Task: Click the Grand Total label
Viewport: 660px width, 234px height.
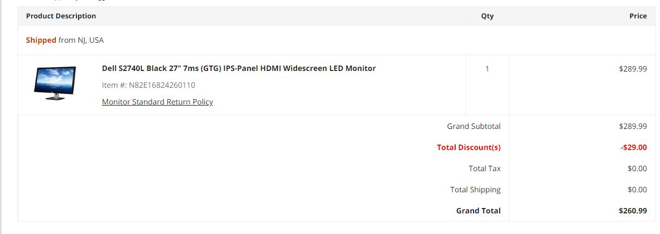Action: 478,211
